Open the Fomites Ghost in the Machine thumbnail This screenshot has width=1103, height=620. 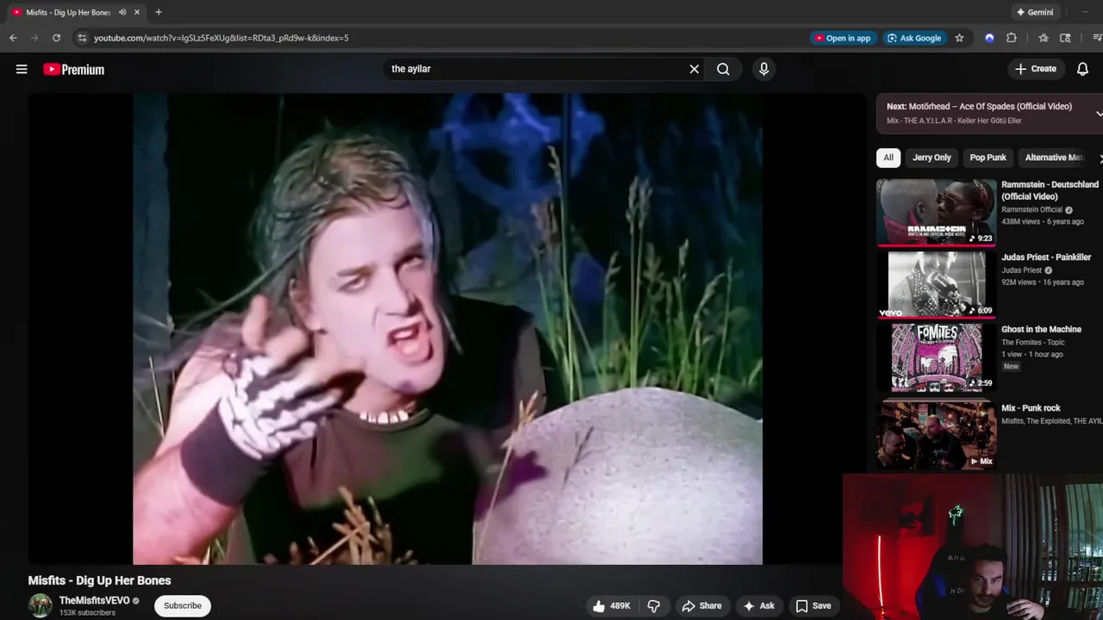click(937, 356)
